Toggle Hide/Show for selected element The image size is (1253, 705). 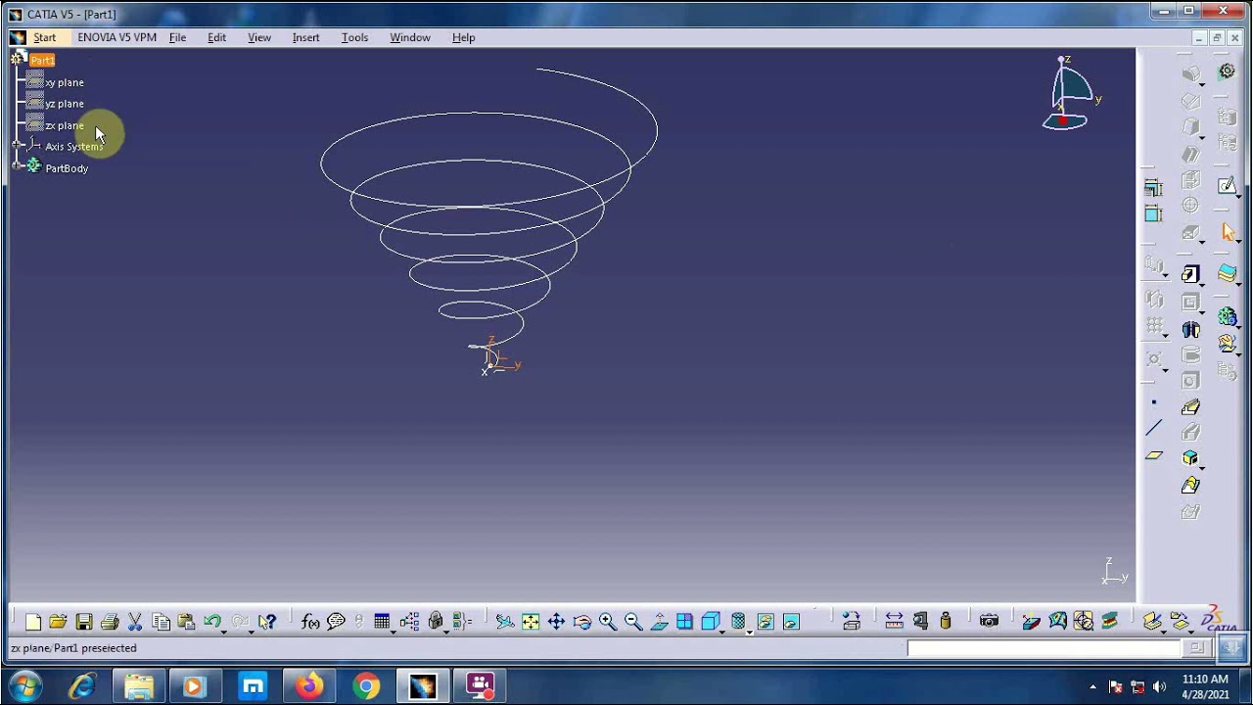click(766, 622)
